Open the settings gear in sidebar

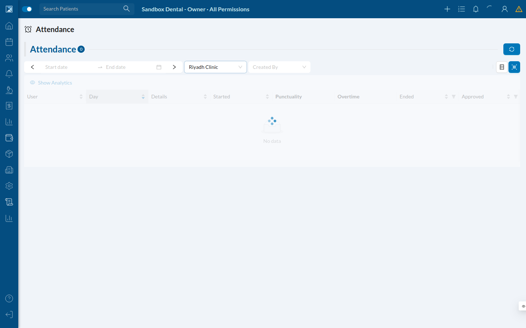coord(9,186)
